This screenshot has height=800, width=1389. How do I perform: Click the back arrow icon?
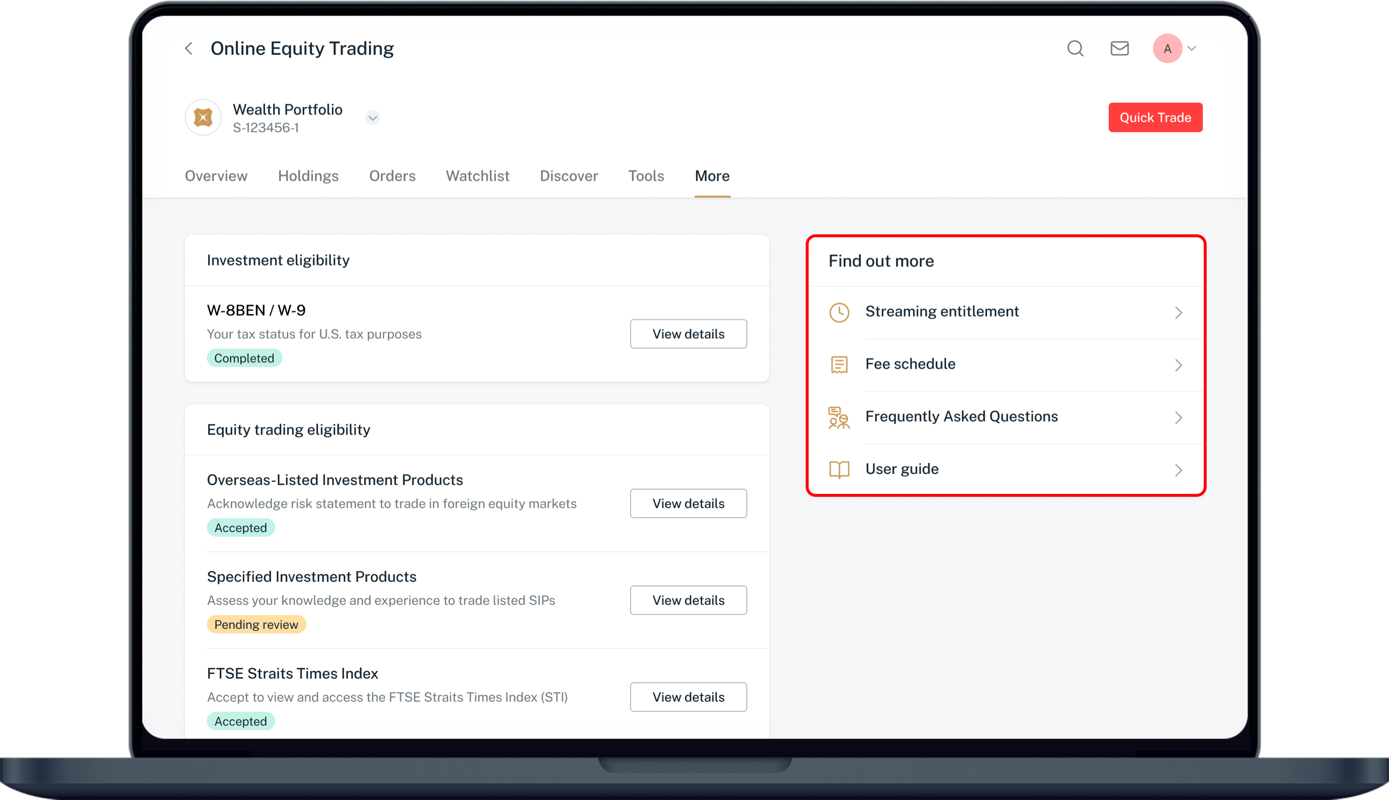click(x=188, y=48)
